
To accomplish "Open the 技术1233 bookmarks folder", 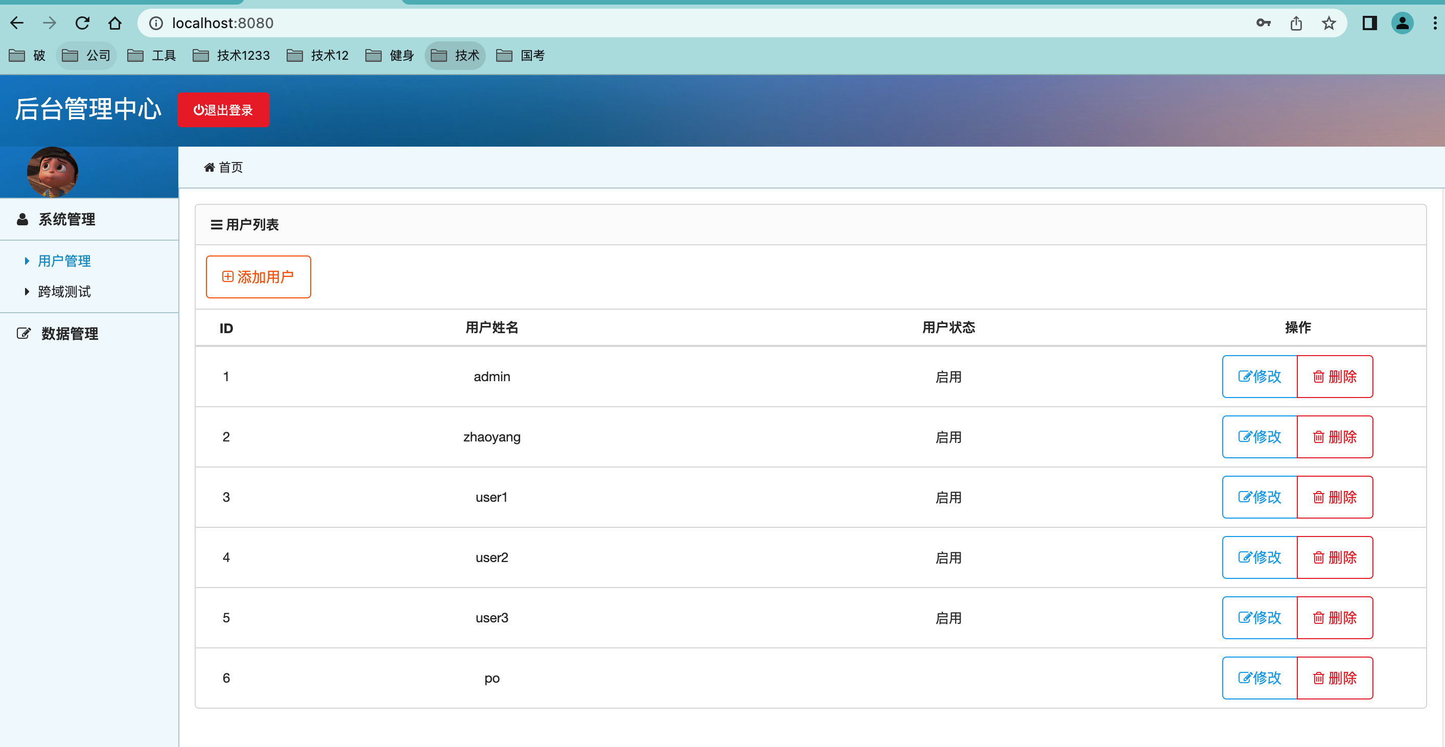I will (x=231, y=56).
